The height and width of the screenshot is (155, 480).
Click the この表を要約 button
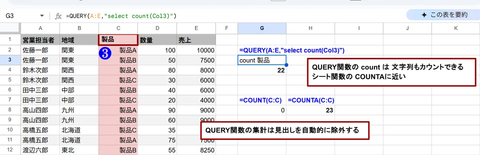(444, 15)
